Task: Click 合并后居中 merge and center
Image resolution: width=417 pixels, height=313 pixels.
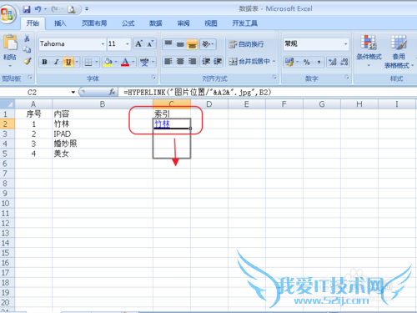Action: point(249,62)
